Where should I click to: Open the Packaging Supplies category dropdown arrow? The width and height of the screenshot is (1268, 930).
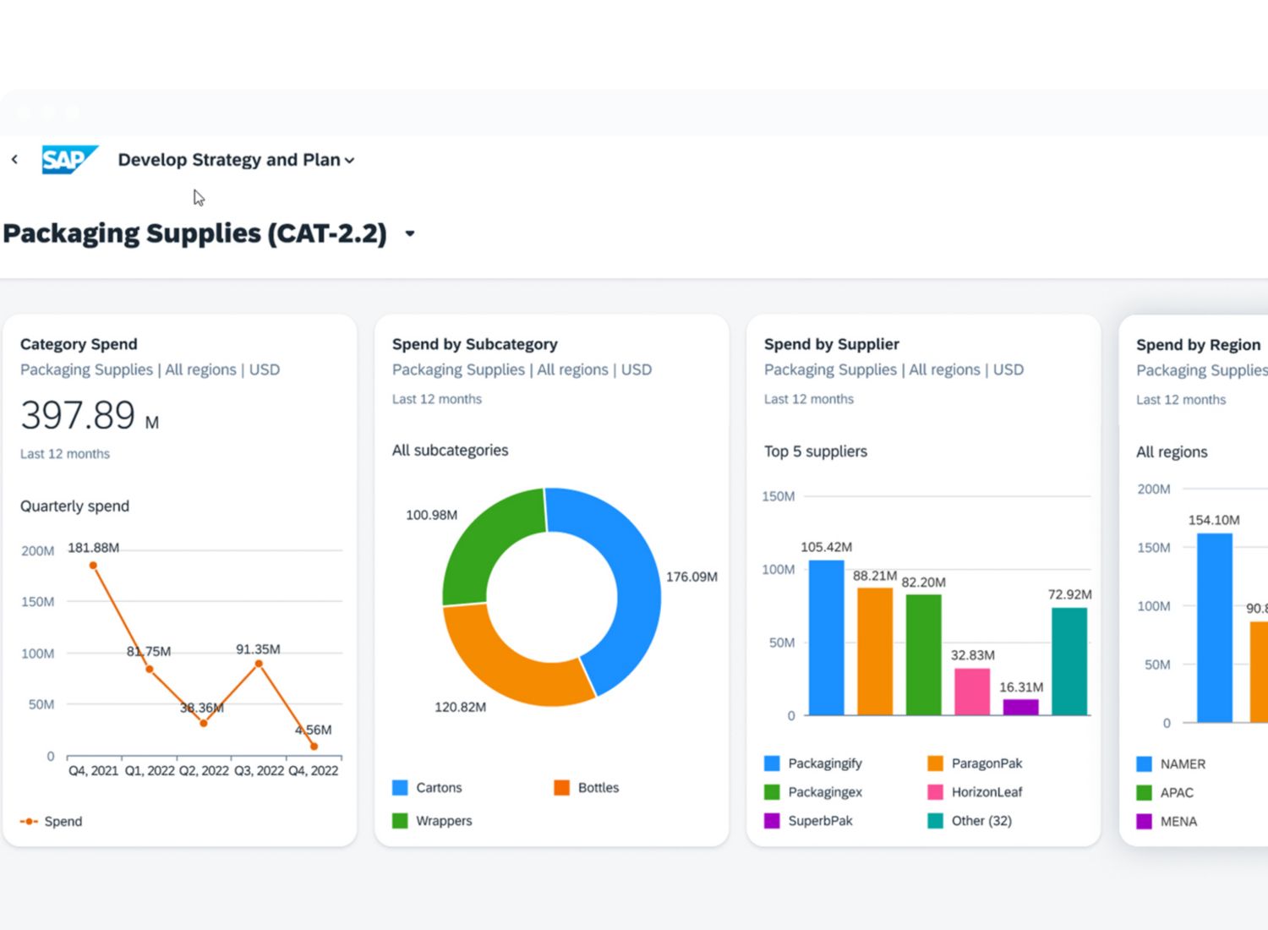410,234
